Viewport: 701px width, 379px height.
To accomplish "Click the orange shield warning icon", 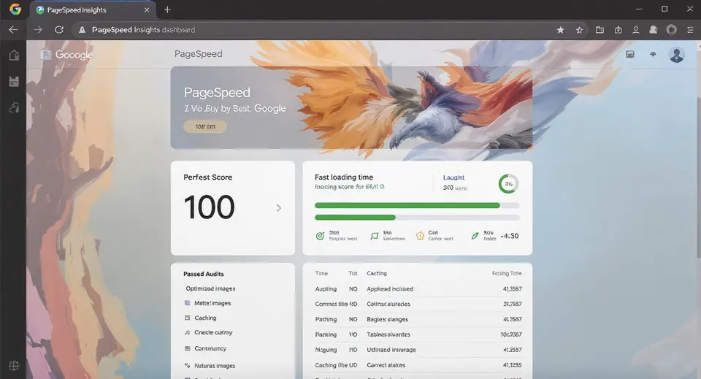I will pos(420,236).
